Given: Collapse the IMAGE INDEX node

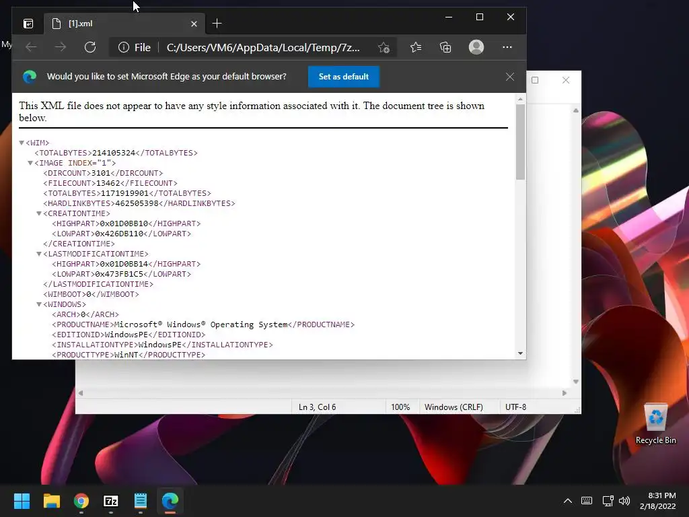Looking at the screenshot, I should pyautogui.click(x=30, y=163).
